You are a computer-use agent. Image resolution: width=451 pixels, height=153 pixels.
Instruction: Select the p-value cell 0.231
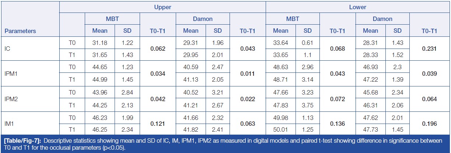click(x=429, y=49)
